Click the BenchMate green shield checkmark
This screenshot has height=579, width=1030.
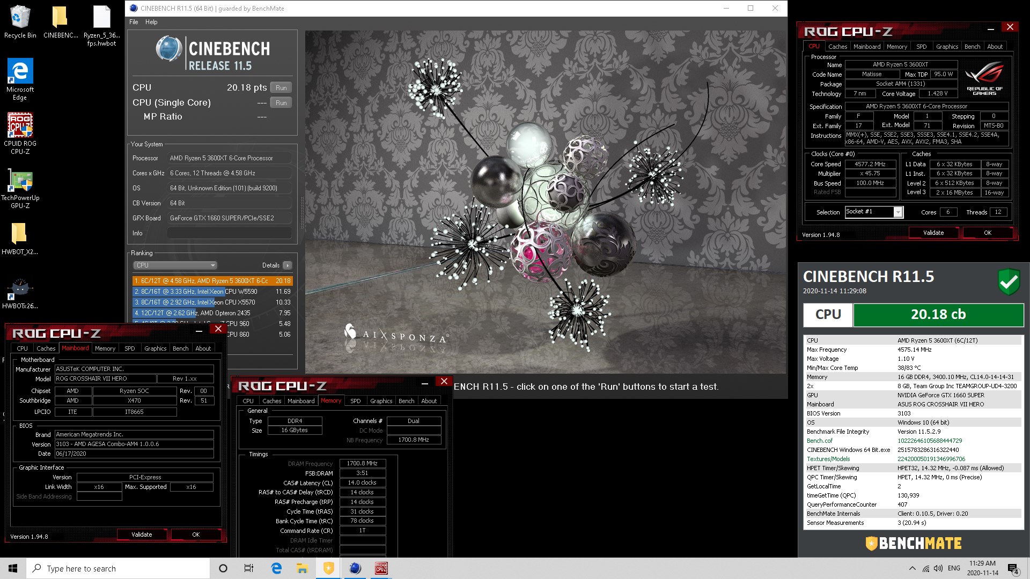click(1009, 281)
